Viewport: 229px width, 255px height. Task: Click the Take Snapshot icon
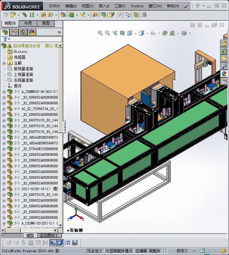[x=144, y=15]
